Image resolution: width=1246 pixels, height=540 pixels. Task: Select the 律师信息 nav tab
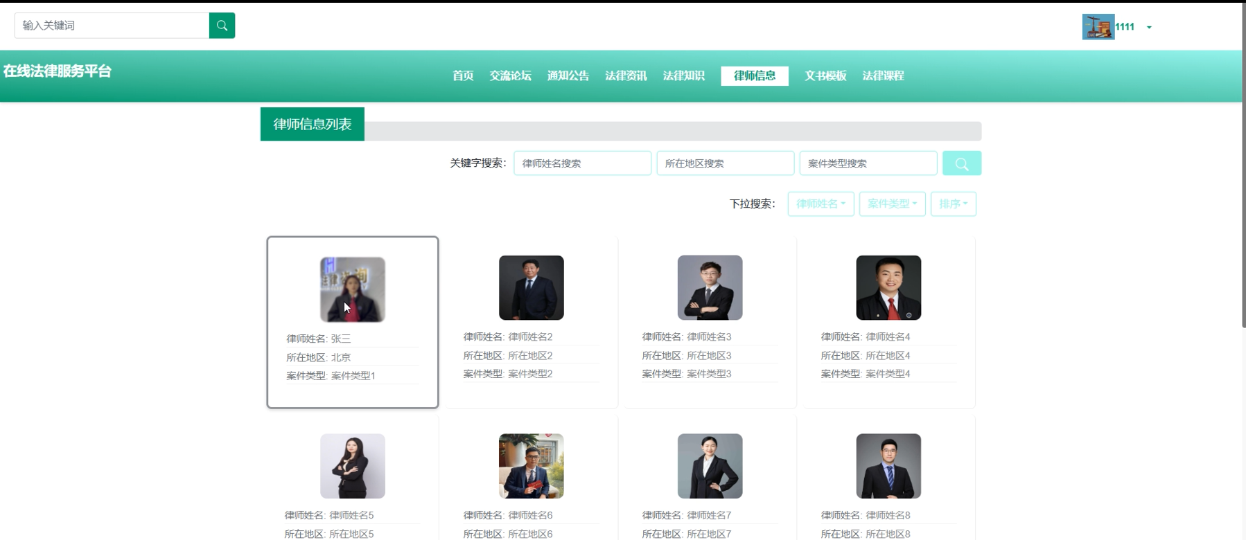(x=755, y=75)
